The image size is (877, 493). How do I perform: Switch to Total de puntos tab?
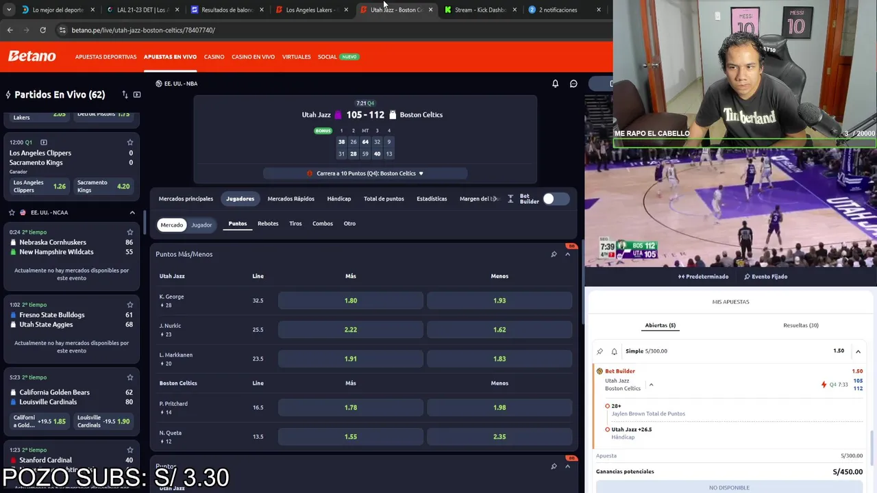tap(384, 199)
